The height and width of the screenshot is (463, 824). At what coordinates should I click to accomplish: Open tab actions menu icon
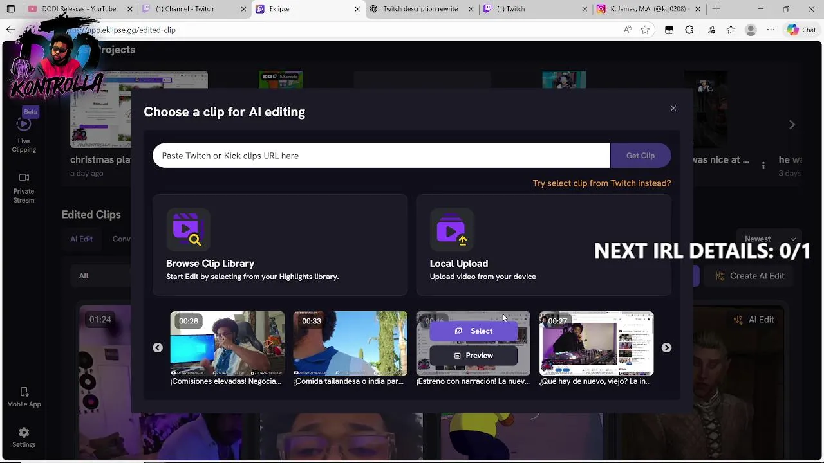point(11,9)
